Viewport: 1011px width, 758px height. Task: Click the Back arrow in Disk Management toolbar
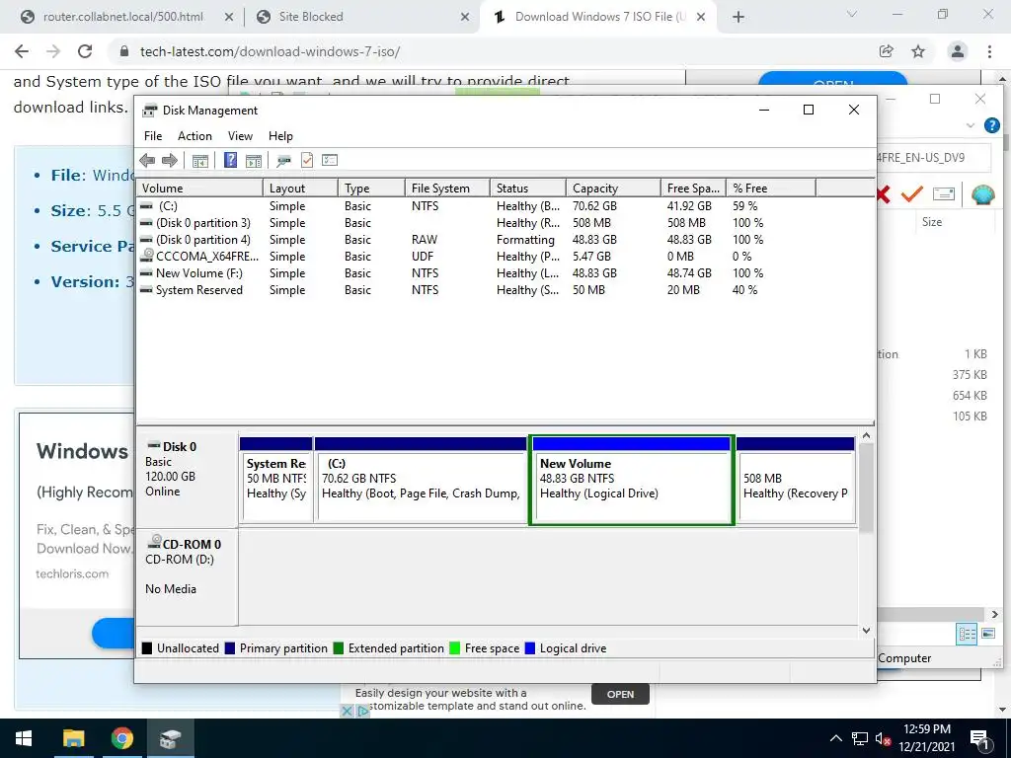[147, 160]
